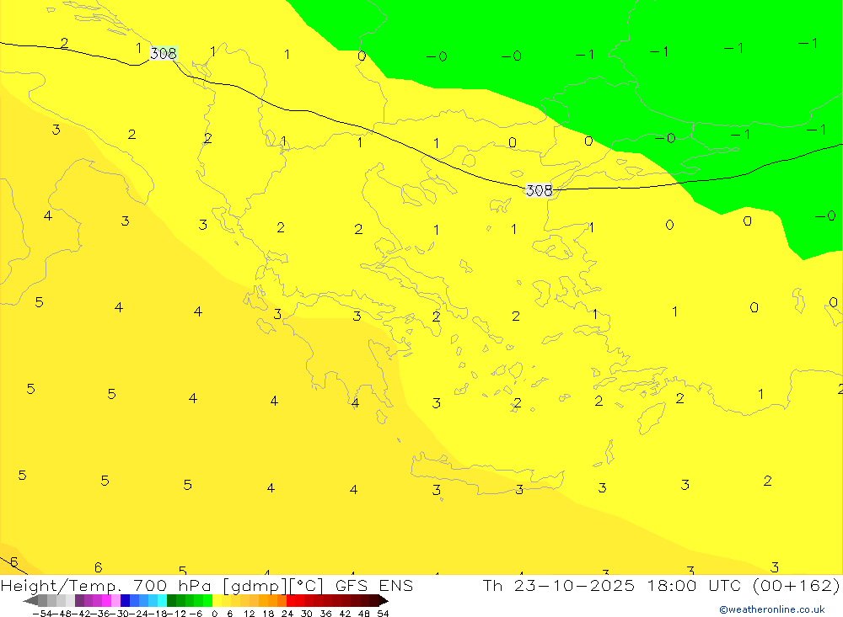This screenshot has width=843, height=617.
Task: Click the '(00+162)' forecast hour text
Action: pos(797,585)
